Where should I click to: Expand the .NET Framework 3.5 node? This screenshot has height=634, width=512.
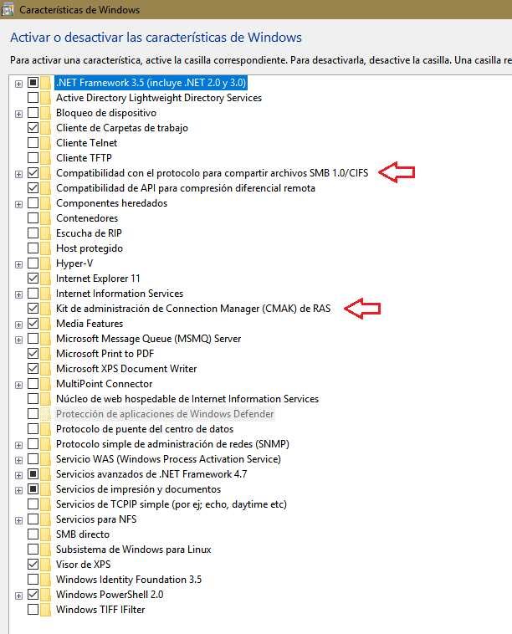tap(18, 84)
